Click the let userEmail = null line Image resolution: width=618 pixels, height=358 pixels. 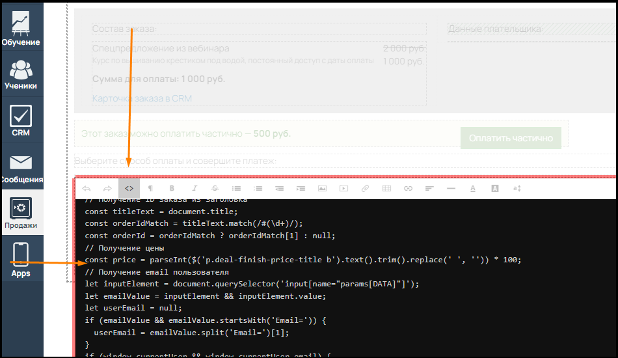(x=133, y=308)
